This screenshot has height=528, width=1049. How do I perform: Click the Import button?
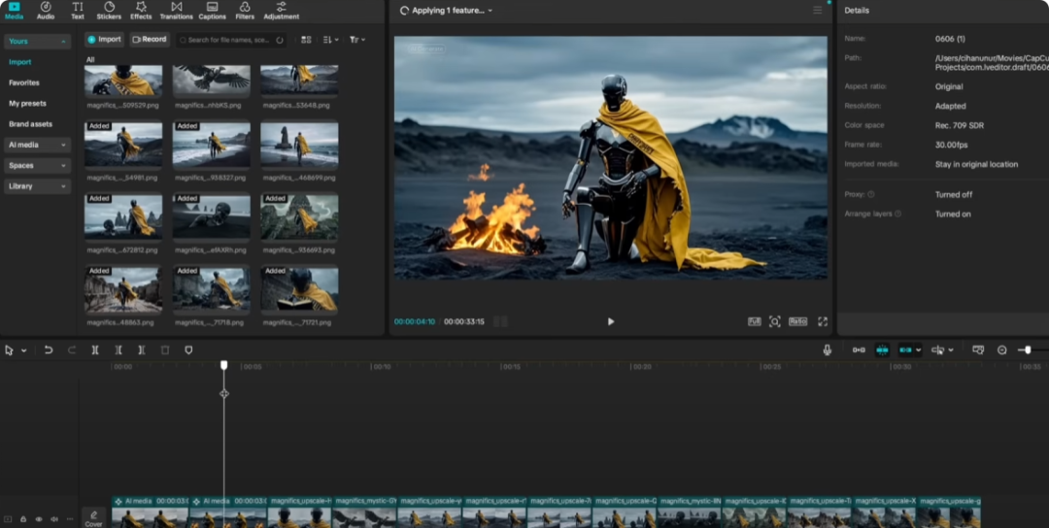coord(104,40)
